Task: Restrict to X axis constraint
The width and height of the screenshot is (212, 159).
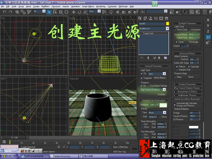Action: tap(208, 20)
